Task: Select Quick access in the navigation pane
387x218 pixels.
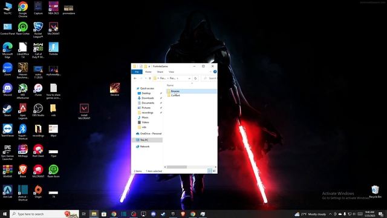Action: tap(145, 88)
